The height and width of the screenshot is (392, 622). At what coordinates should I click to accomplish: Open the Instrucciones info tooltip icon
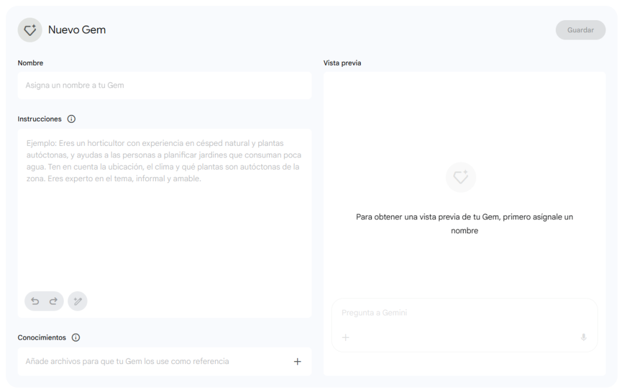(72, 119)
